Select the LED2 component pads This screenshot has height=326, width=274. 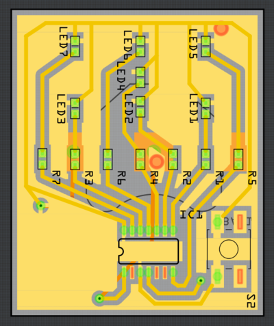(x=140, y=107)
